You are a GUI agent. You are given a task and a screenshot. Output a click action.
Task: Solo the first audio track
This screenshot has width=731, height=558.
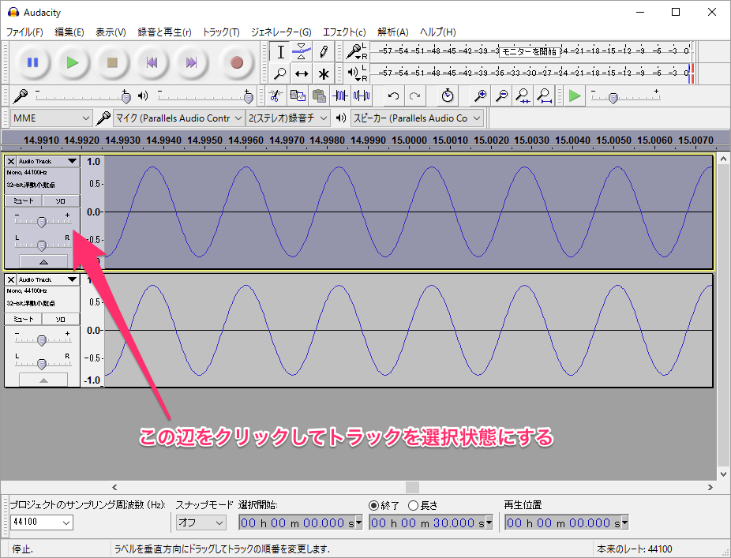(x=61, y=201)
